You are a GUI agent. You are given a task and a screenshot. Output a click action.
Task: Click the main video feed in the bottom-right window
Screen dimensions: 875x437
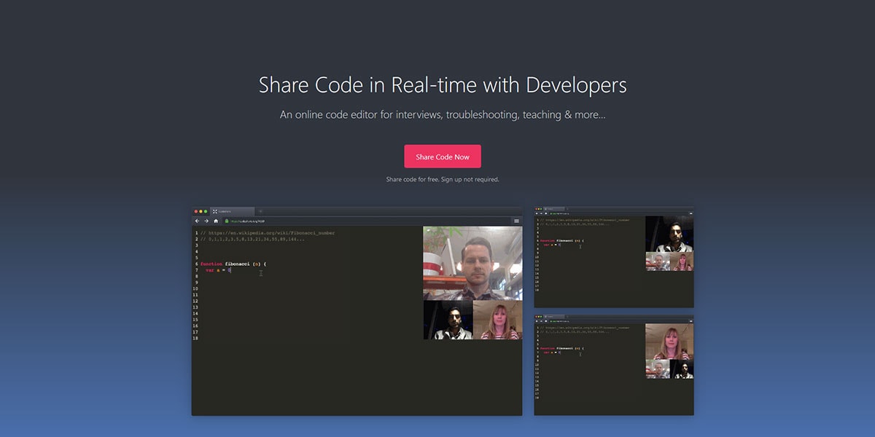click(x=669, y=342)
